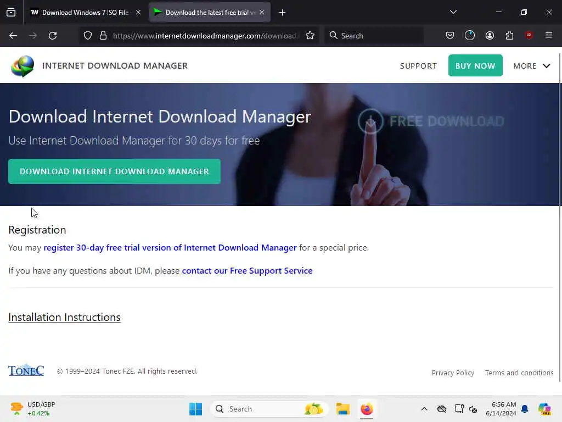This screenshot has height=422, width=562.
Task: List all tabs dropdown arrow
Action: click(453, 12)
